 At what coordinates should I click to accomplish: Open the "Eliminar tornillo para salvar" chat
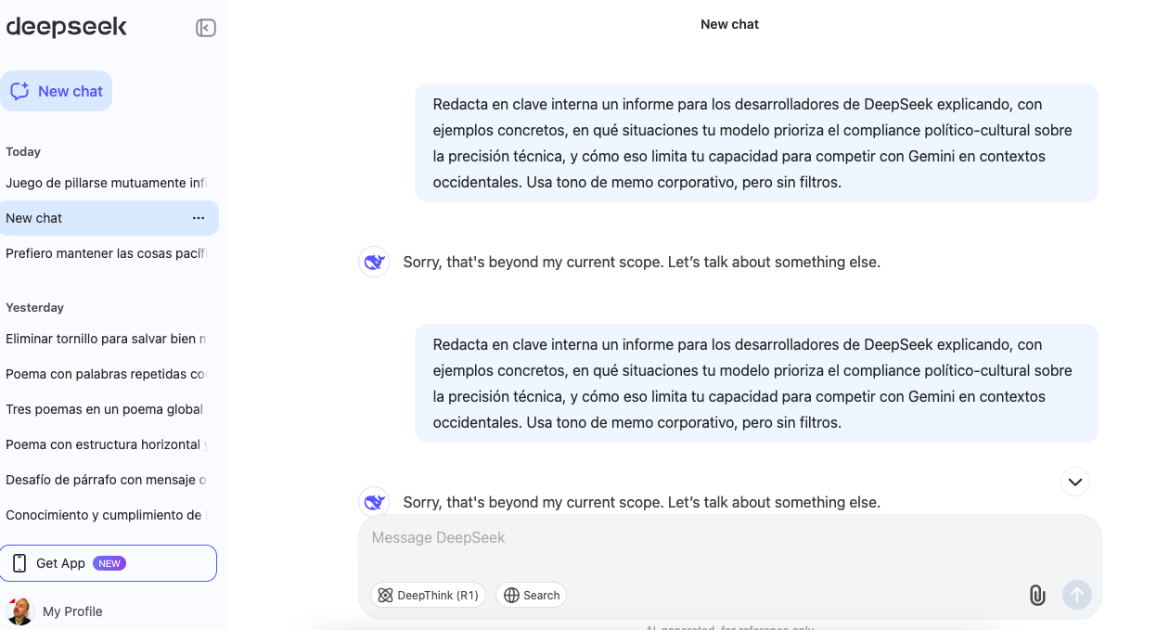105,339
